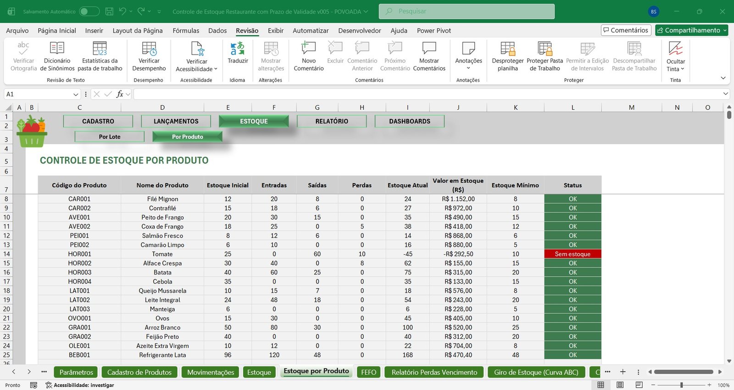Click Mostrar Comentários icon
This screenshot has width=734, height=390.
click(429, 48)
